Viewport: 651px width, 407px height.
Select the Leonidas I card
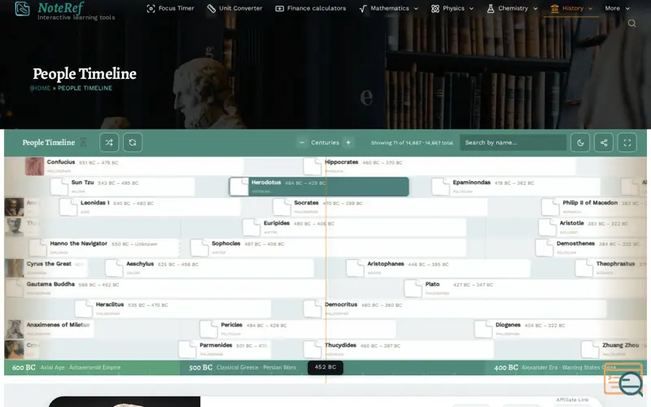point(150,207)
